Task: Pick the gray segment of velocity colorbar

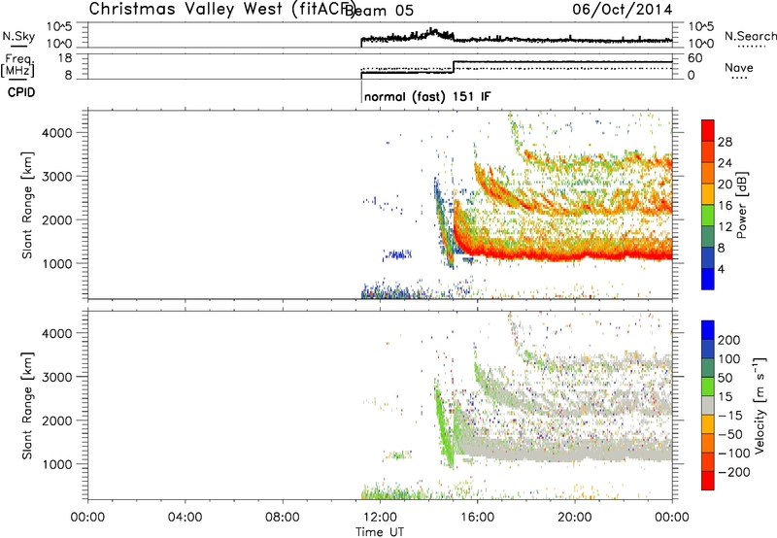Action: click(708, 406)
